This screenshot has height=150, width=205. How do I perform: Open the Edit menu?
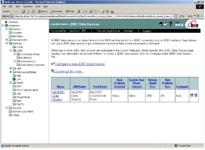11,6
